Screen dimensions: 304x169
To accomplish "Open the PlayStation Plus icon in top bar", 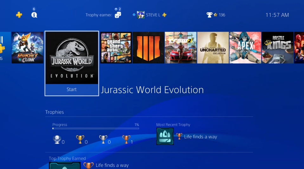I will tap(19, 15).
